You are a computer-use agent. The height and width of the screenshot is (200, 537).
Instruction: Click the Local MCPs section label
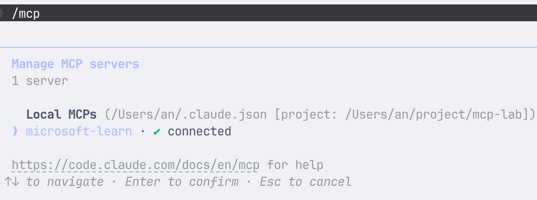[61, 115]
